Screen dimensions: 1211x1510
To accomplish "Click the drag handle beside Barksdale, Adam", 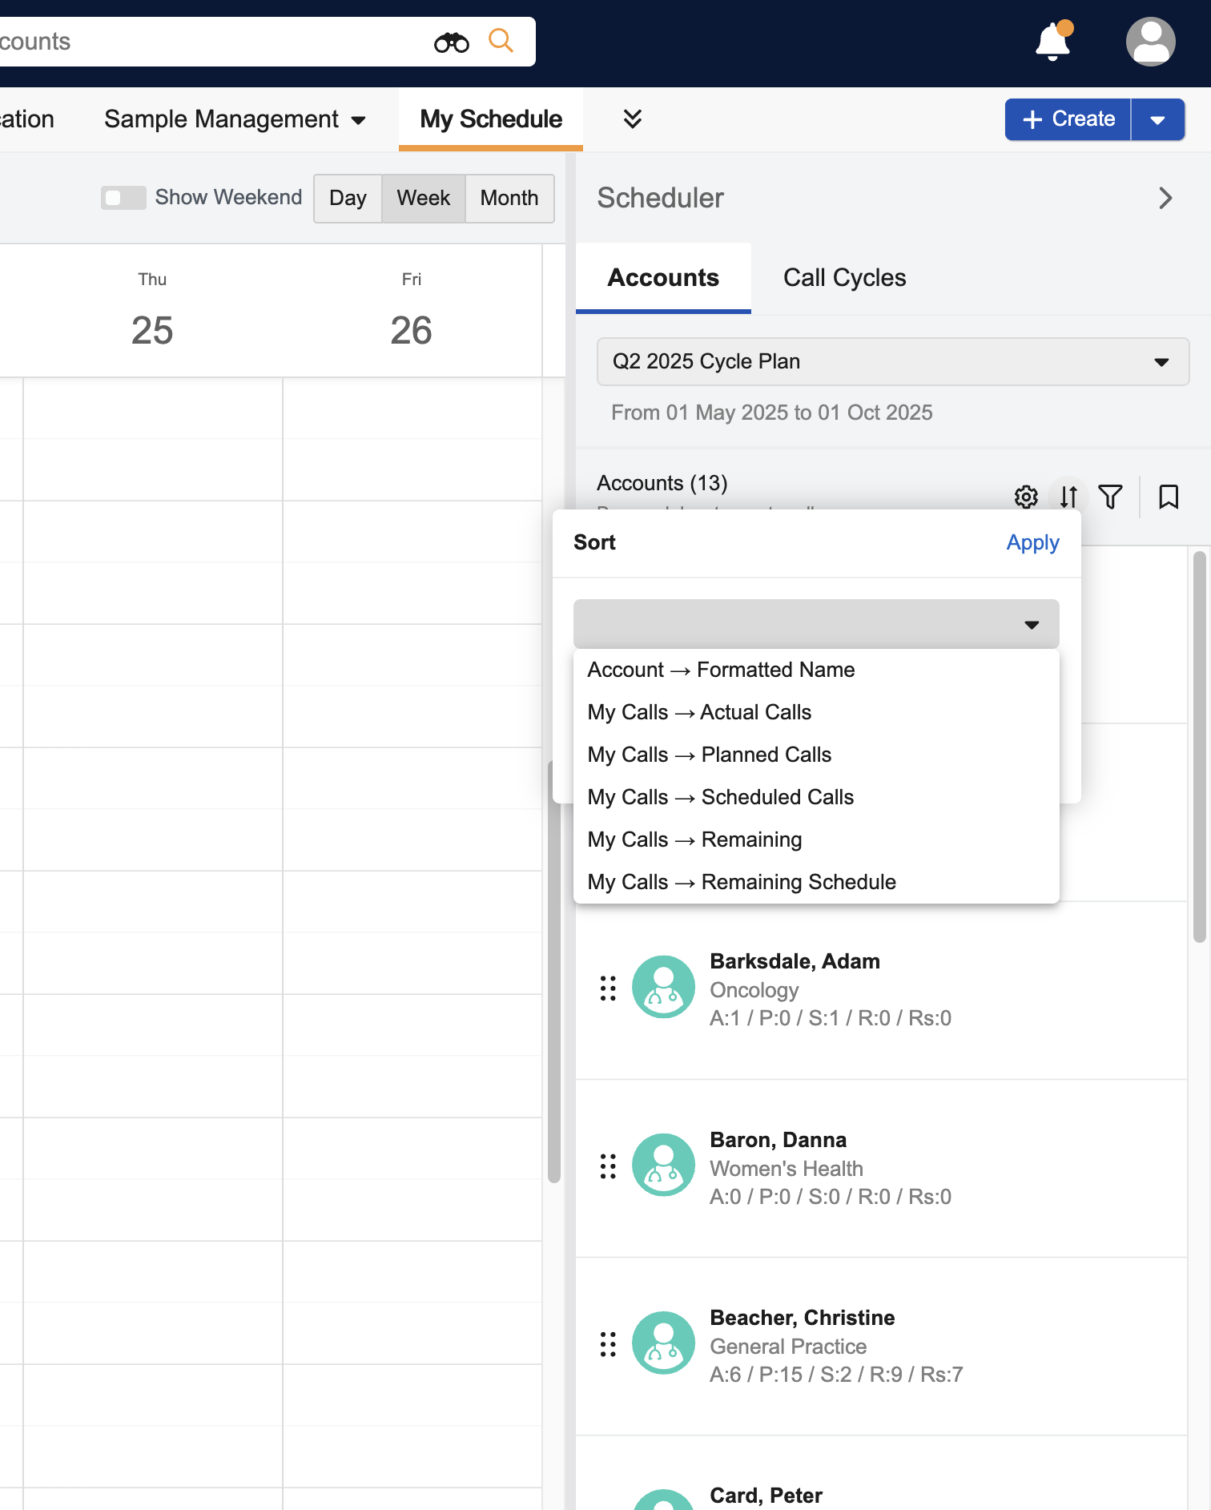I will [608, 988].
